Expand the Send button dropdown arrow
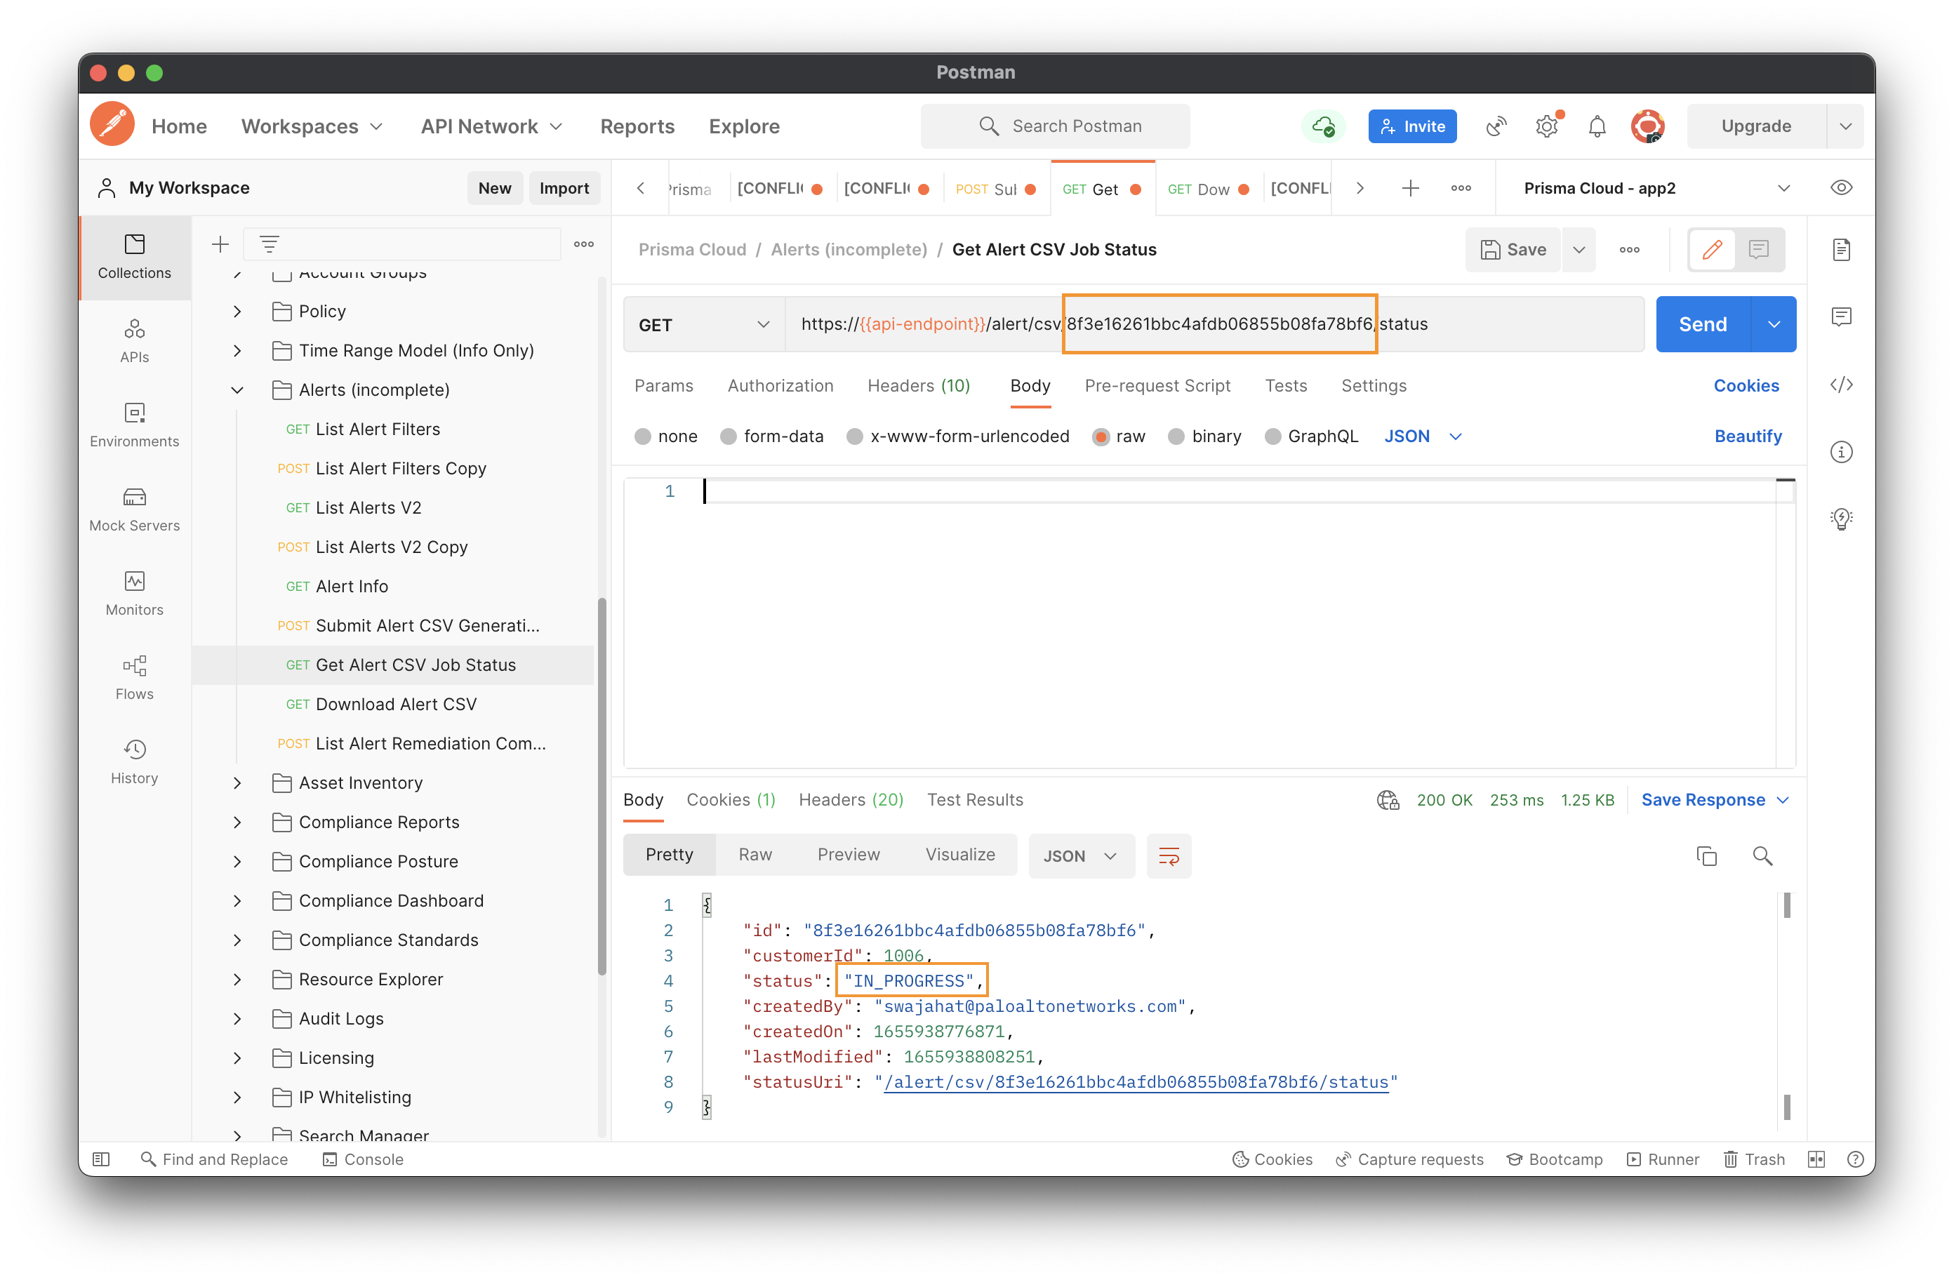1954x1280 pixels. [1774, 324]
